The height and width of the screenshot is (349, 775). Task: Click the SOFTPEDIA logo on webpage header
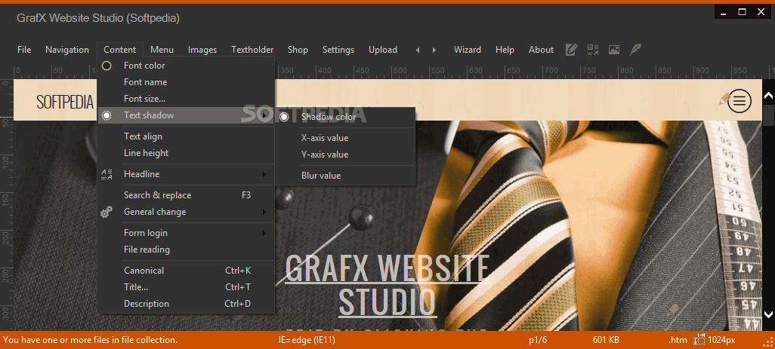tap(65, 102)
